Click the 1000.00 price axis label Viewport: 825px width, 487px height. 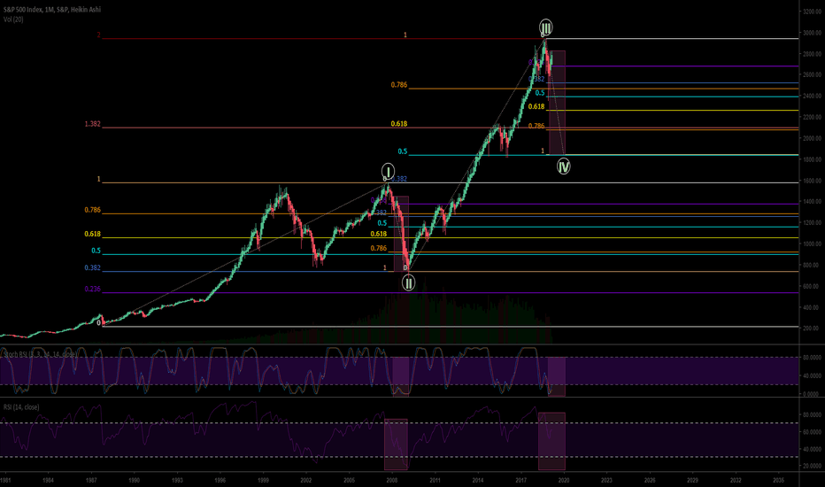click(812, 244)
